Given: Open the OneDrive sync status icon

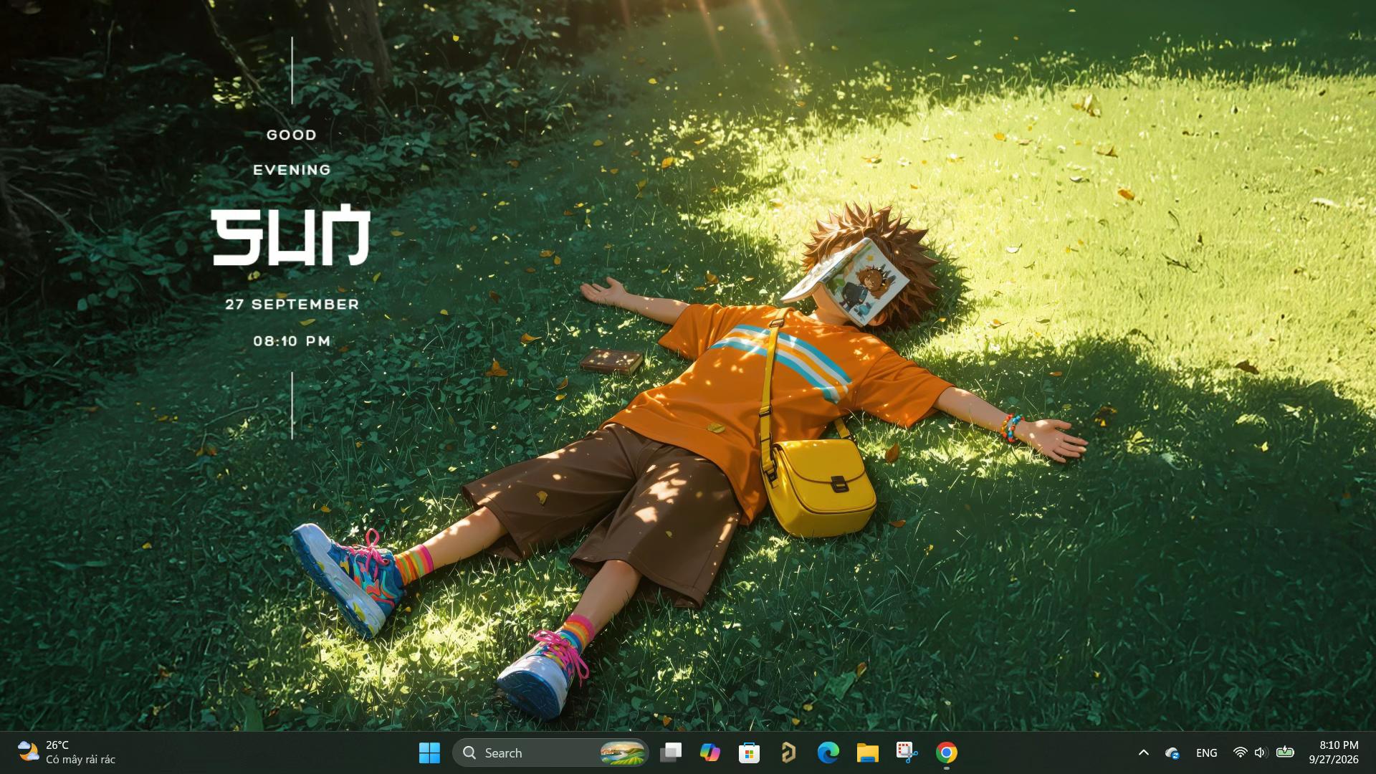Looking at the screenshot, I should pos(1172,752).
